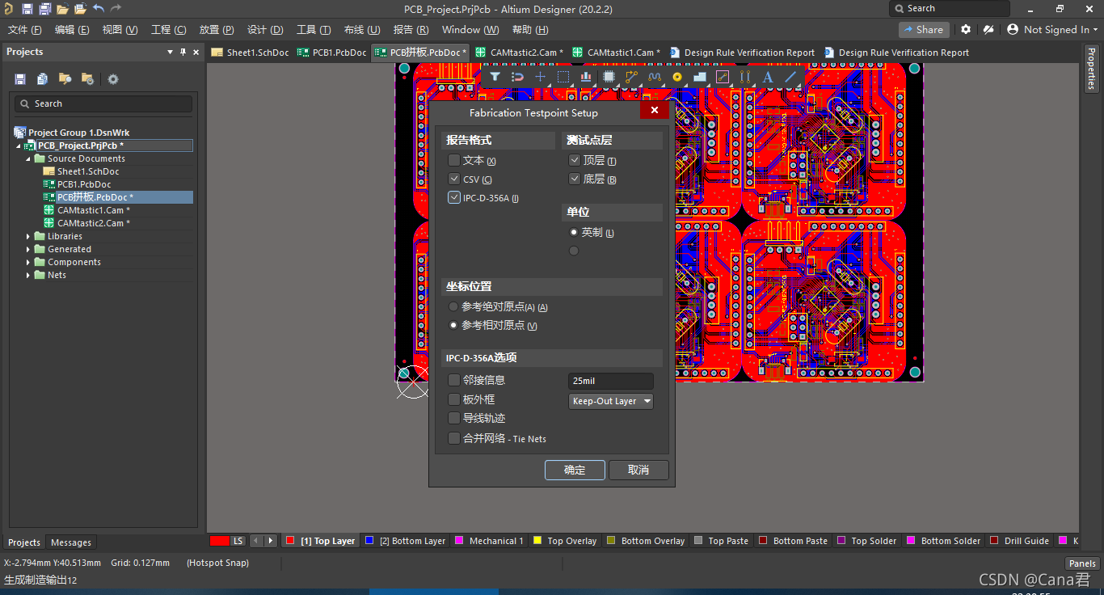Enable the CSV report format checkbox
The height and width of the screenshot is (595, 1104).
(x=453, y=179)
